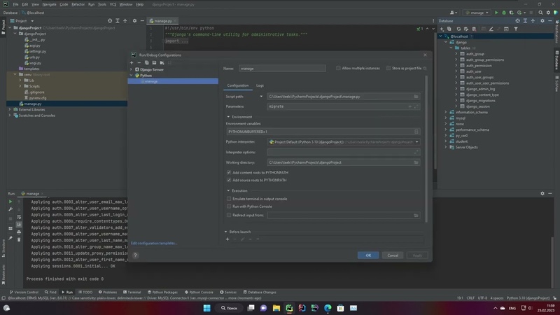
Task: Open Version Control tool window
Action: (x=24, y=292)
